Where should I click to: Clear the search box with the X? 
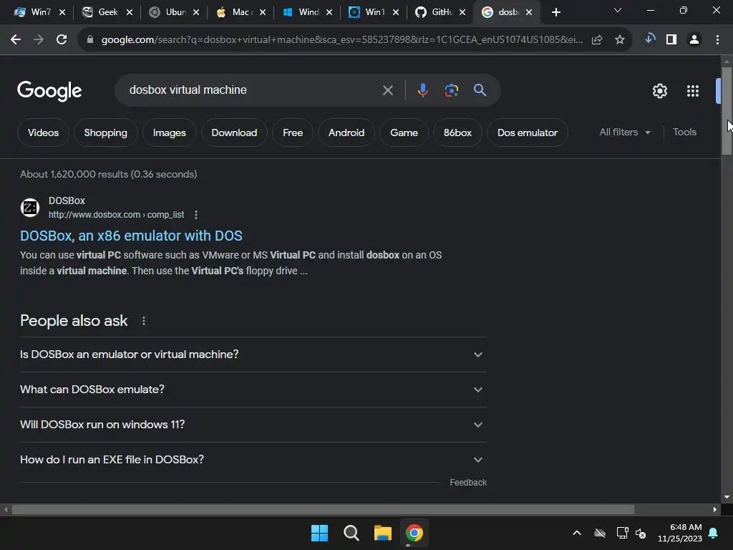tap(387, 90)
